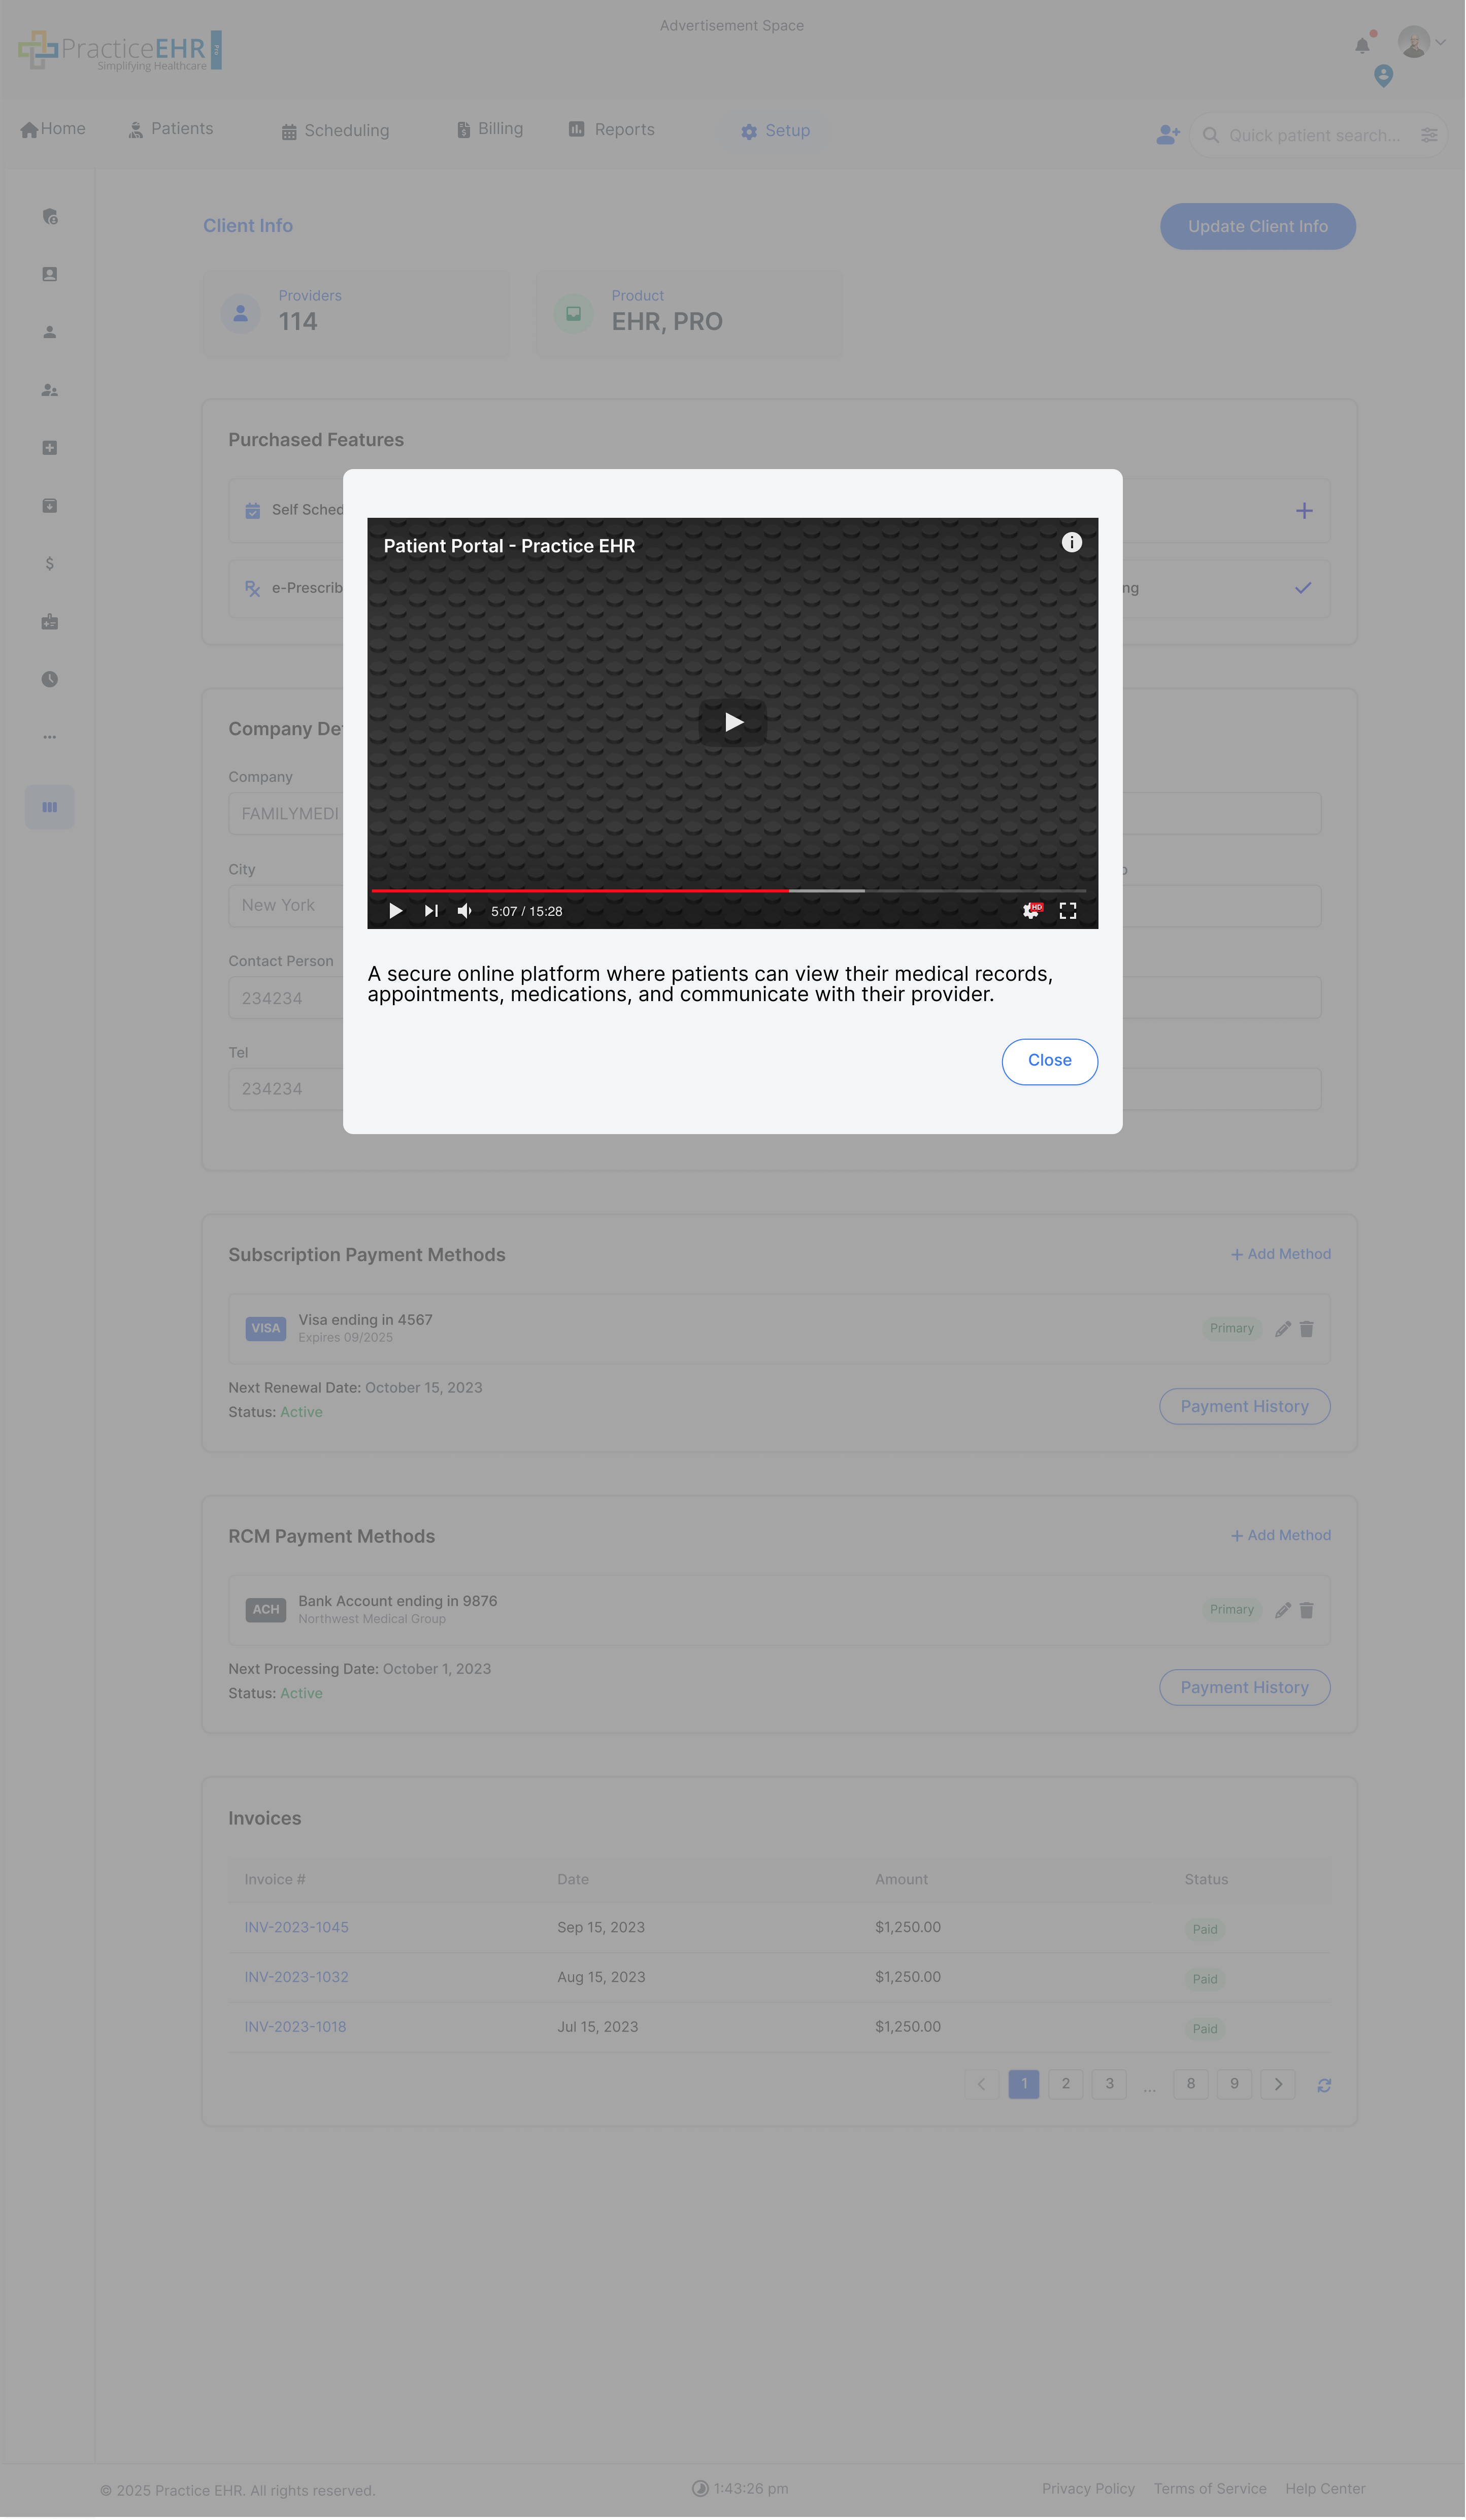
Task: Open the video fullscreen control
Action: (x=1067, y=911)
